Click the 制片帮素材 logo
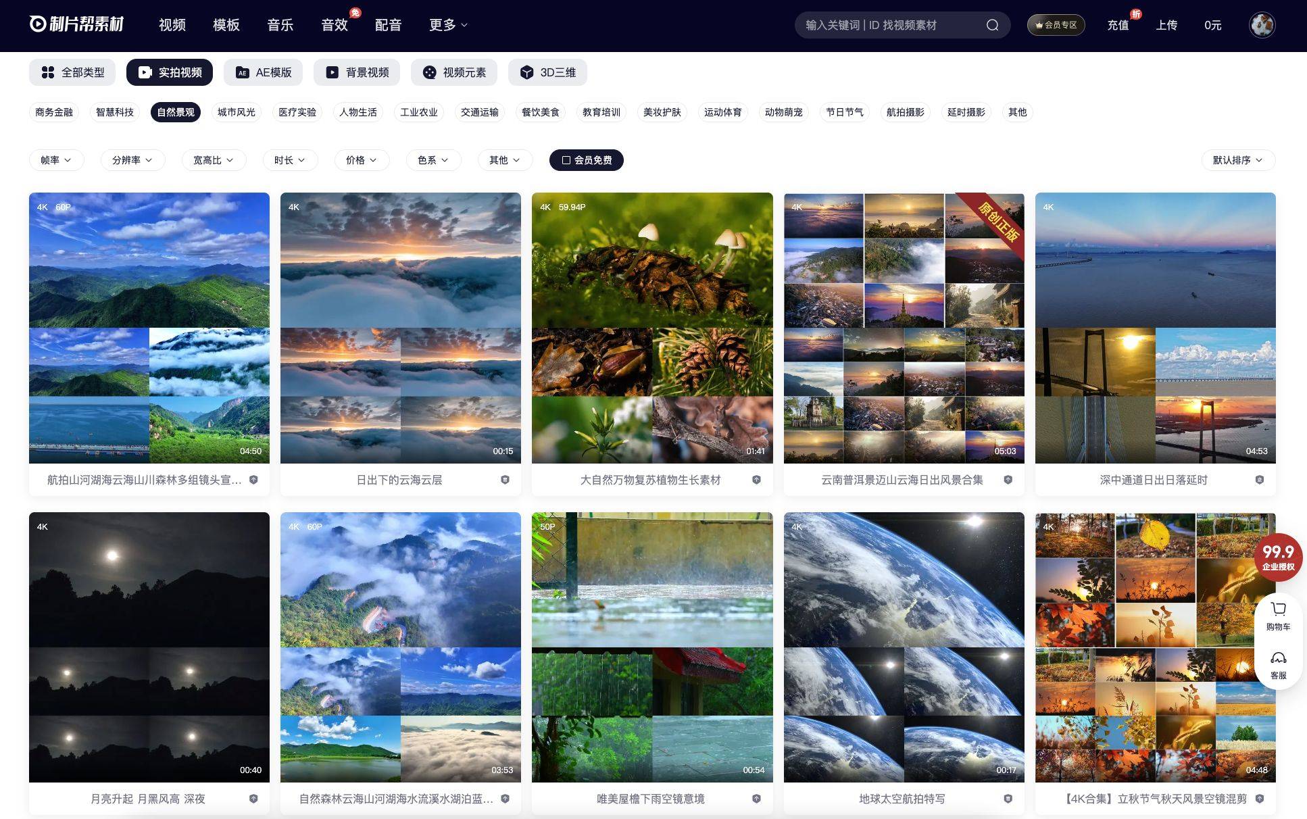The width and height of the screenshot is (1307, 819). point(76,24)
